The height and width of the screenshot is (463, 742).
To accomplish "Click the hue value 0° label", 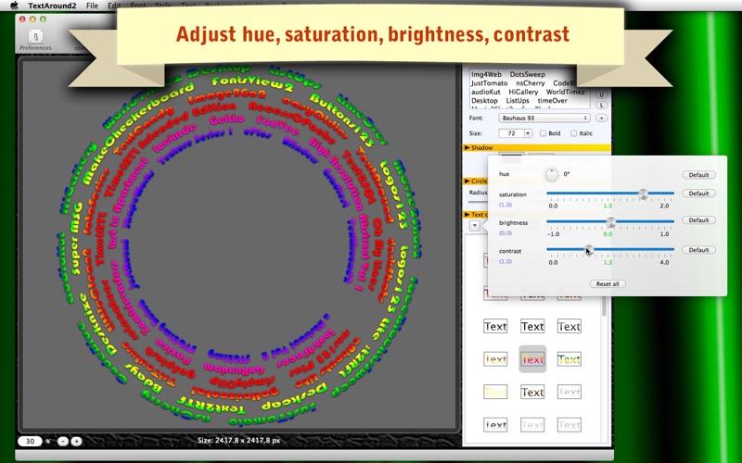I will pos(567,174).
